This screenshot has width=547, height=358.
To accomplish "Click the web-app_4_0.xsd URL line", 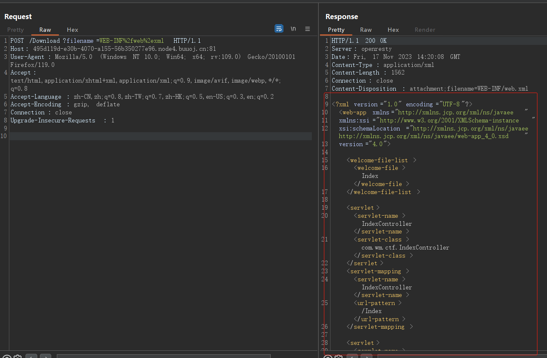I will pos(433,136).
